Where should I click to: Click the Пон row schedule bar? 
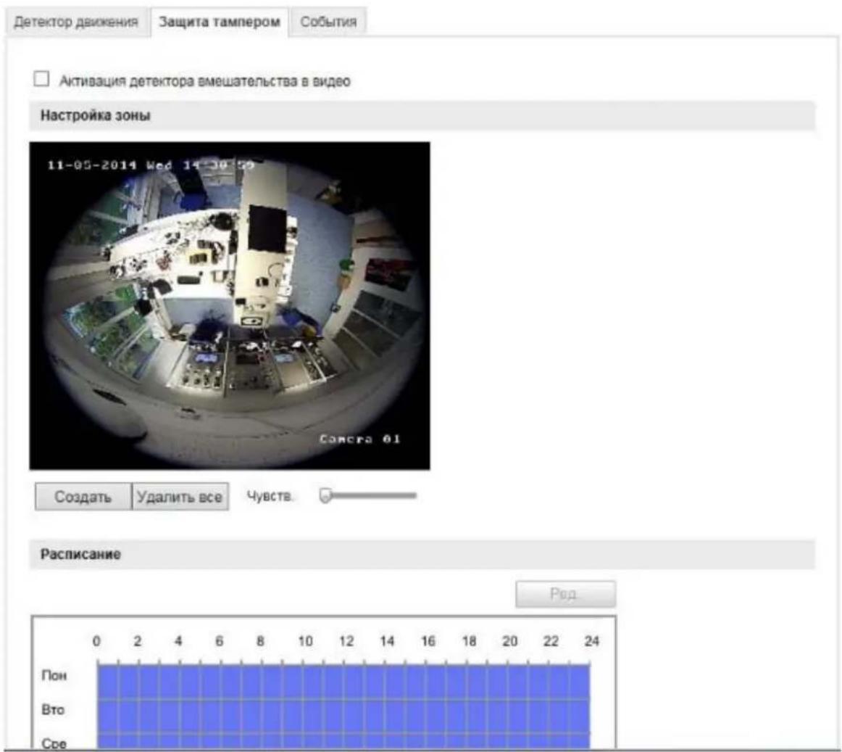click(x=343, y=682)
